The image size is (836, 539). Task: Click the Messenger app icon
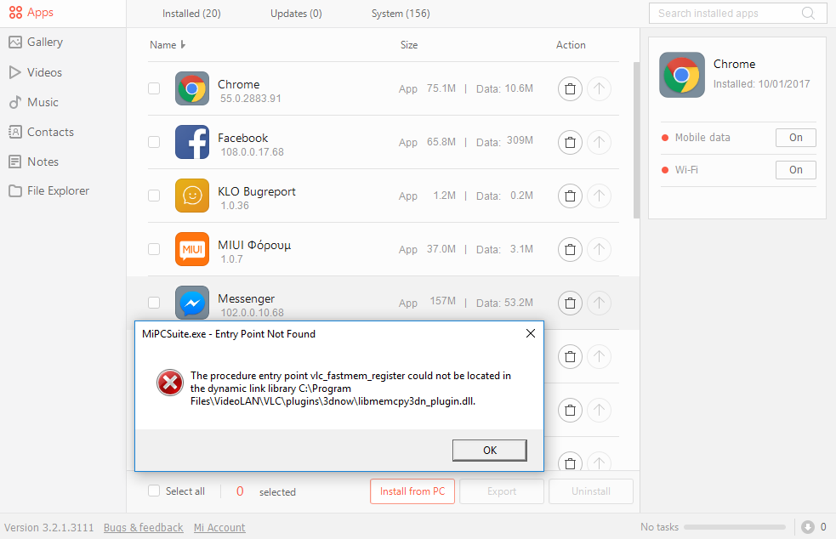pyautogui.click(x=192, y=302)
